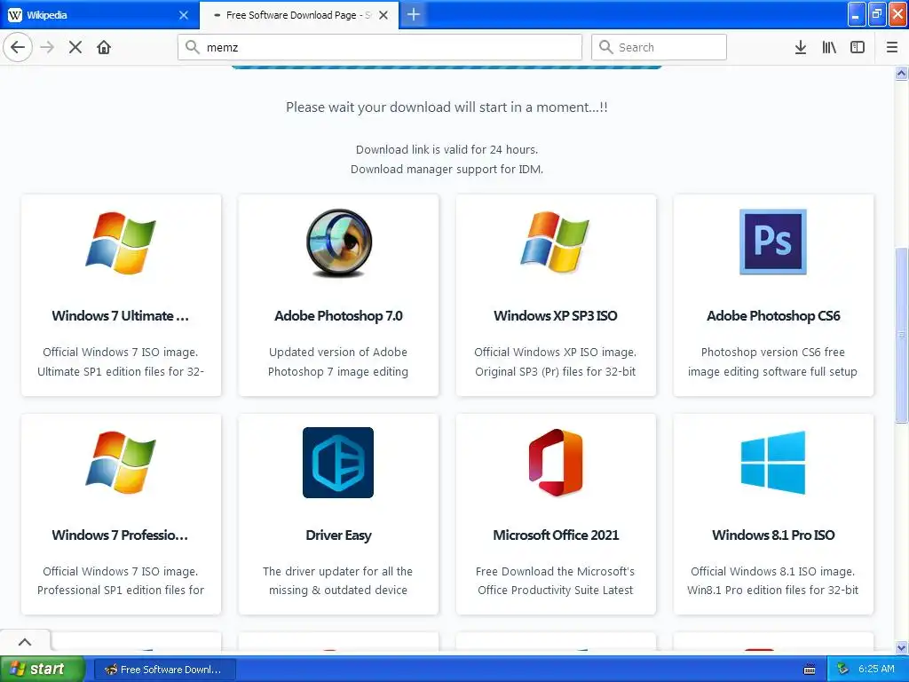Open the Adobe Photoshop CS6 title link
The height and width of the screenshot is (682, 909).
tap(773, 315)
